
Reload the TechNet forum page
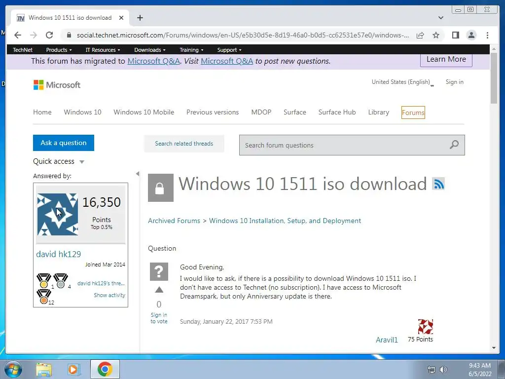49,35
